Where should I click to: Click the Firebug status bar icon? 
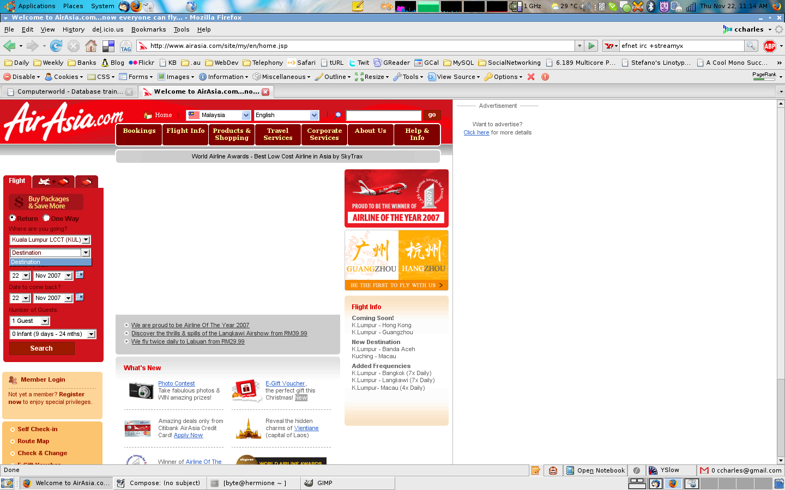(x=636, y=470)
